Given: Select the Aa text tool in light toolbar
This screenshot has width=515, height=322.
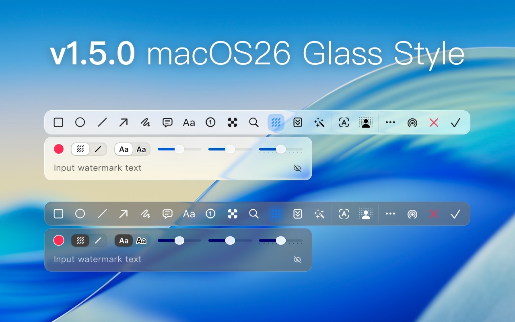Looking at the screenshot, I should tap(189, 122).
